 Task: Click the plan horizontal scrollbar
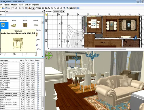click(x=88, y=49)
